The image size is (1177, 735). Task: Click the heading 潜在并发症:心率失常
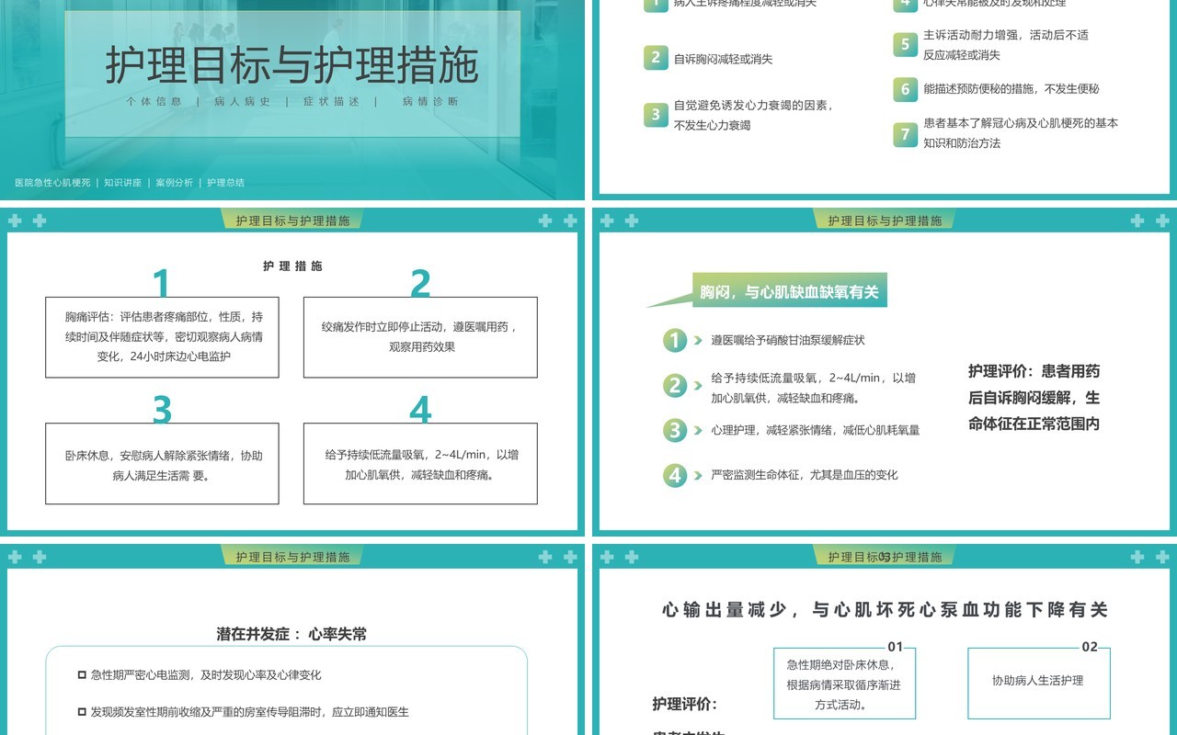pos(291,634)
